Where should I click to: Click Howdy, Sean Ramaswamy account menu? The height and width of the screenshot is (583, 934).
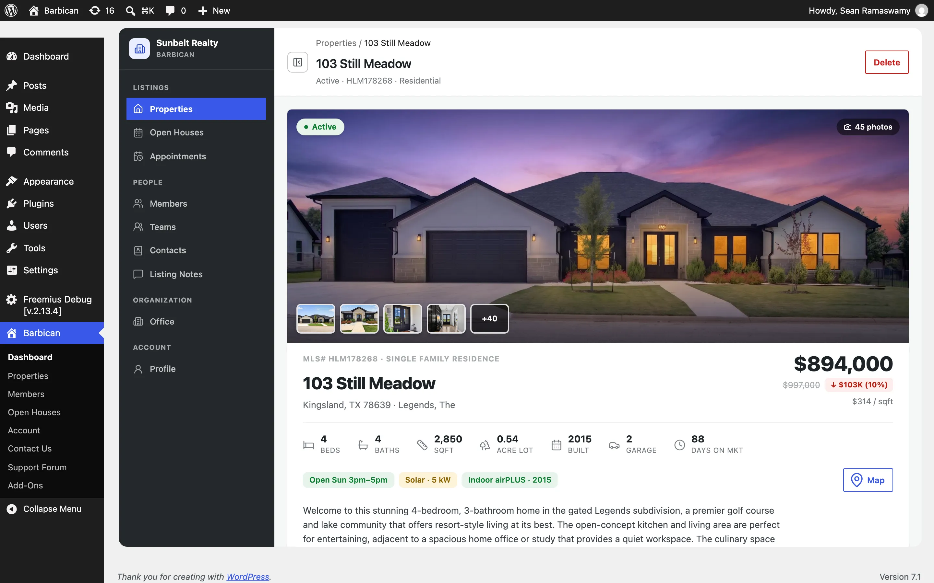[868, 10]
